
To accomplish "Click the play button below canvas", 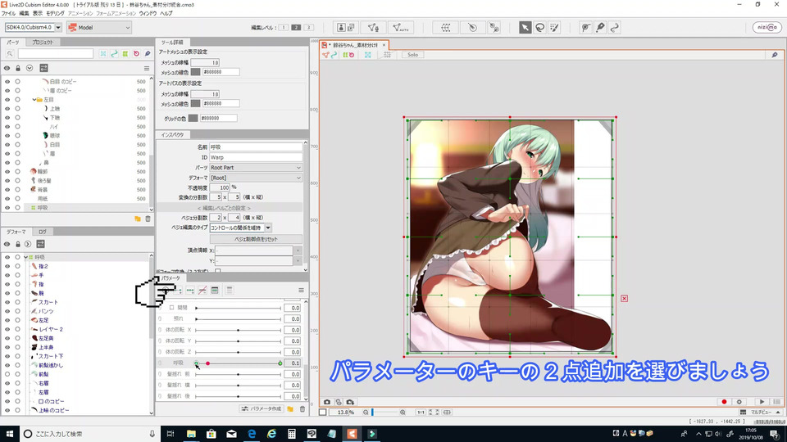I will pyautogui.click(x=762, y=402).
